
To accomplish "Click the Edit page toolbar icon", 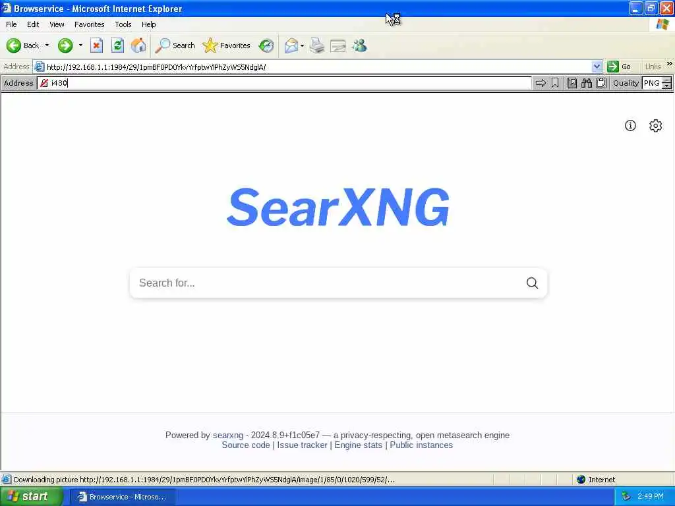I will (x=338, y=45).
